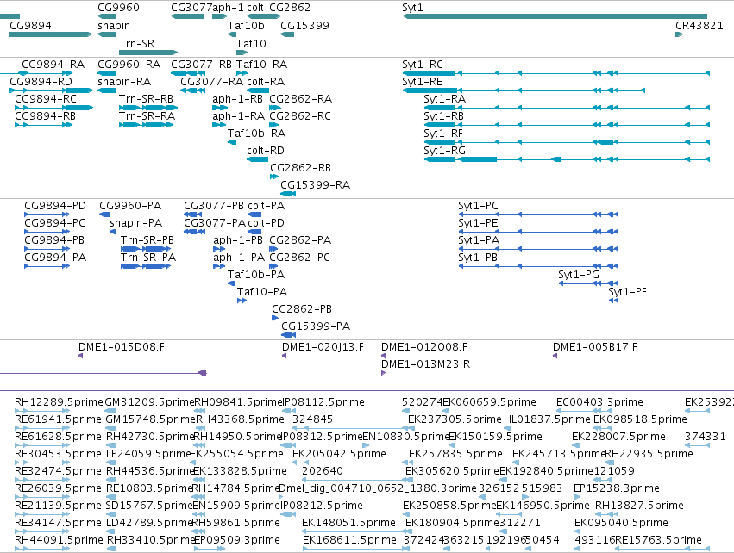Select EST RE15763.5prime
The image size is (734, 553).
[659, 540]
